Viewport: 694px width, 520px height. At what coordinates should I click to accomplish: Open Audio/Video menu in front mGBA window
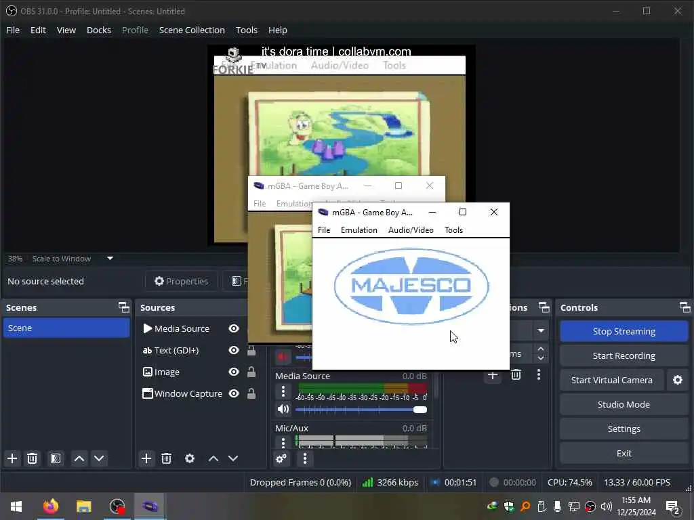pyautogui.click(x=411, y=230)
